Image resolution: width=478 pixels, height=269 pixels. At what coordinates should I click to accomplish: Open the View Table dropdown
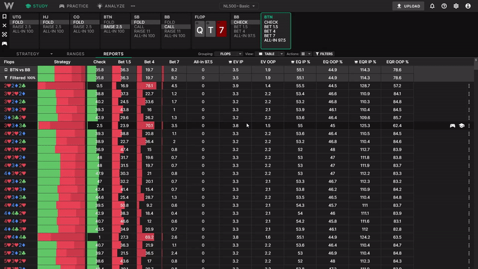point(271,54)
